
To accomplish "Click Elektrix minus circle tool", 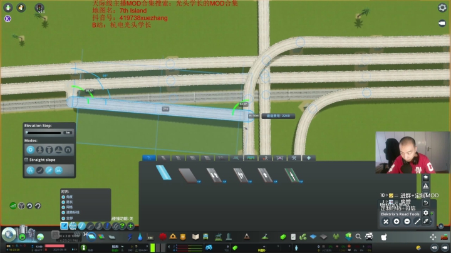I will [x=407, y=222].
